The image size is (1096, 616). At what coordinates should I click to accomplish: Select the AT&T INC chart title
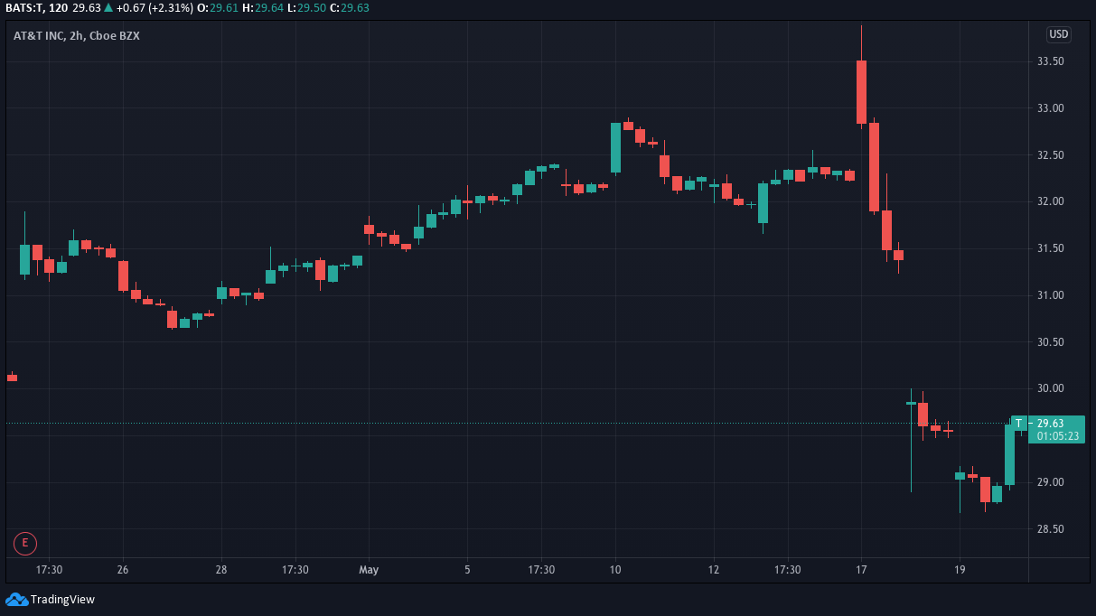tap(76, 35)
